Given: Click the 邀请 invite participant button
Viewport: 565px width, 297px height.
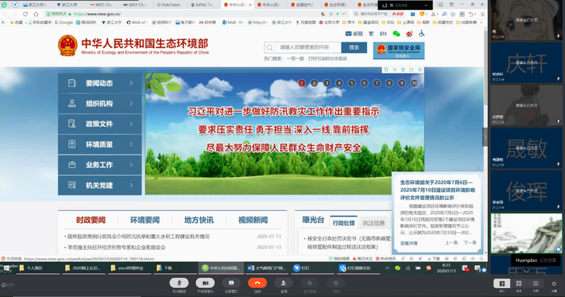Looking at the screenshot, I should pyautogui.click(x=284, y=283).
